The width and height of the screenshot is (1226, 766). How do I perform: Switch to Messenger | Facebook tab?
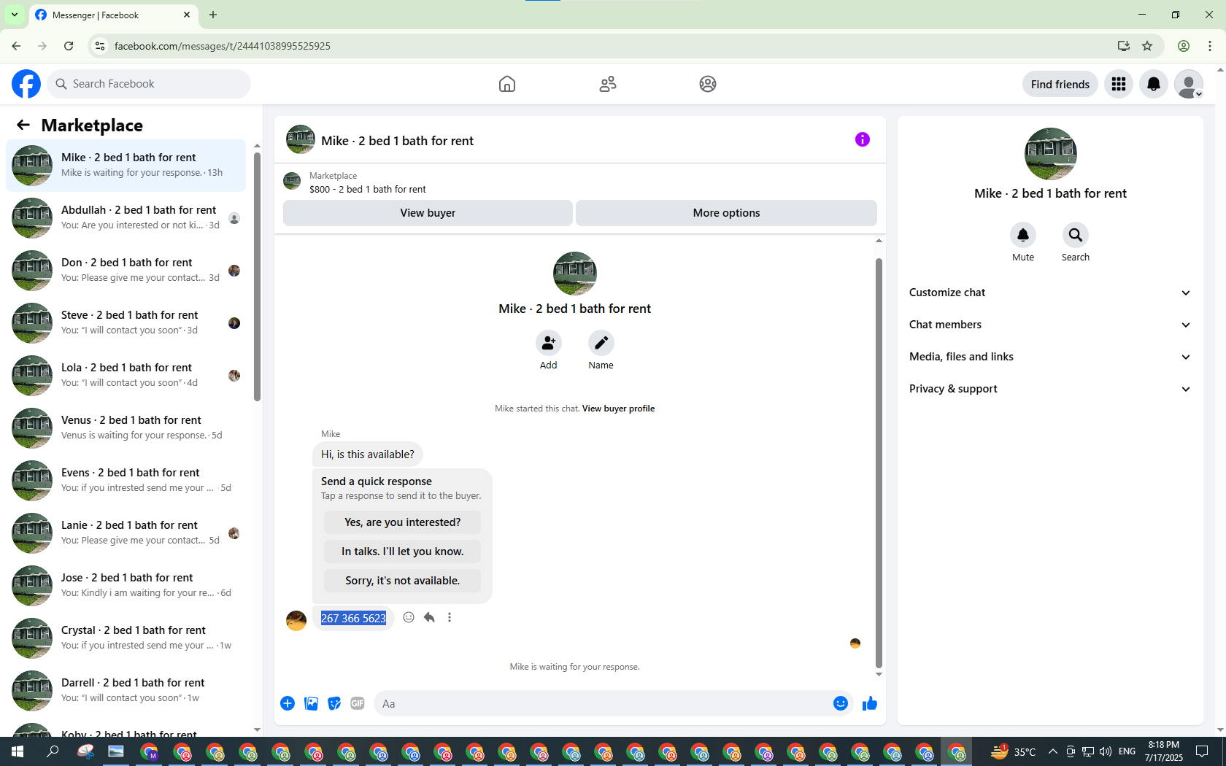click(x=113, y=15)
